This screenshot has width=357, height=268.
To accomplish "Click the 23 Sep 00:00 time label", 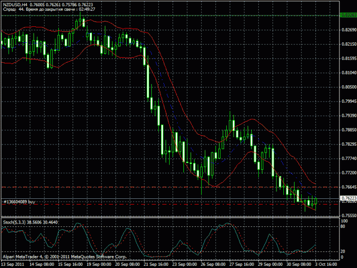I will click(184, 264).
